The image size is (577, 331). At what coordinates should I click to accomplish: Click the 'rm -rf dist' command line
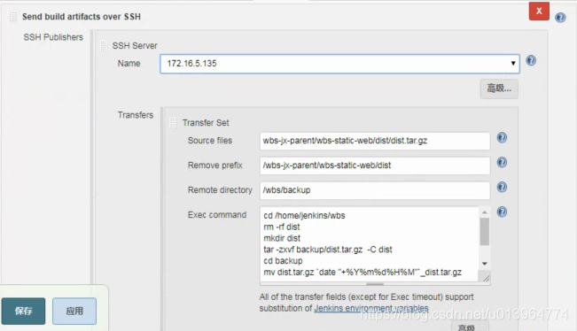click(282, 227)
